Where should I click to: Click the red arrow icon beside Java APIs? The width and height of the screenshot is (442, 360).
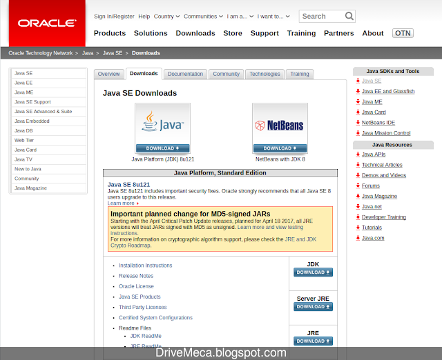pyautogui.click(x=358, y=154)
